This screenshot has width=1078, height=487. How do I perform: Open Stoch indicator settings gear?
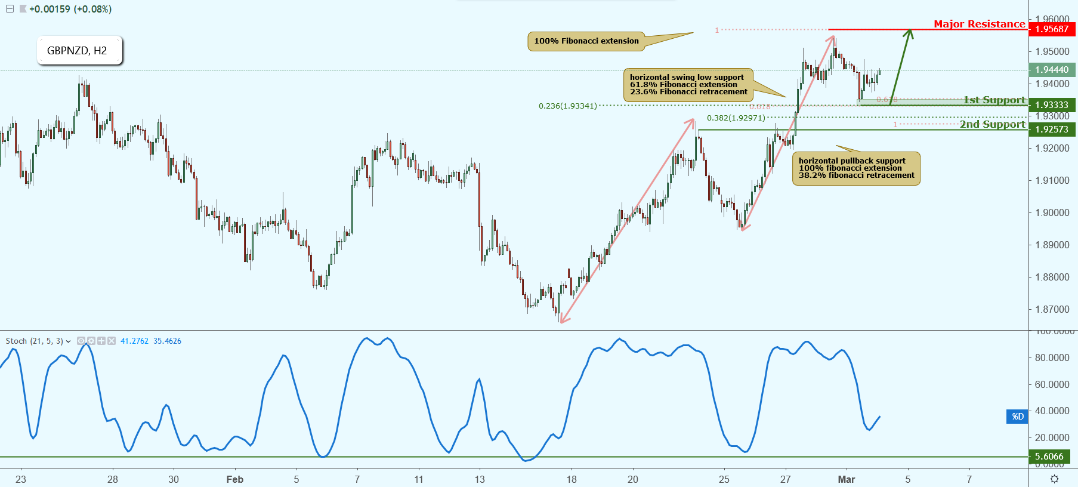91,341
